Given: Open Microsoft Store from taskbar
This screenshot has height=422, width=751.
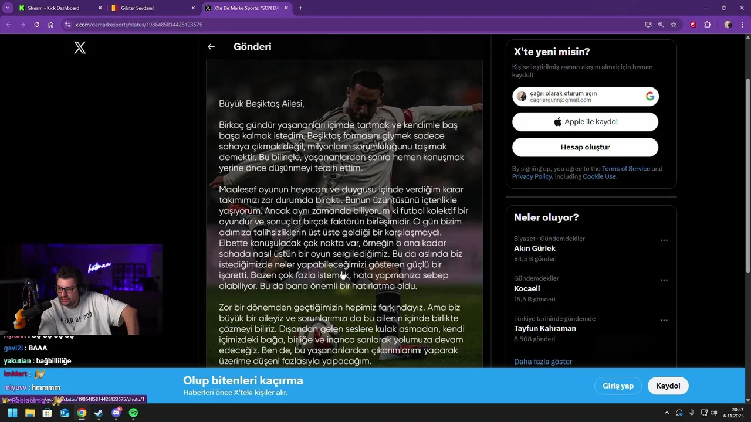Looking at the screenshot, I should [x=47, y=413].
